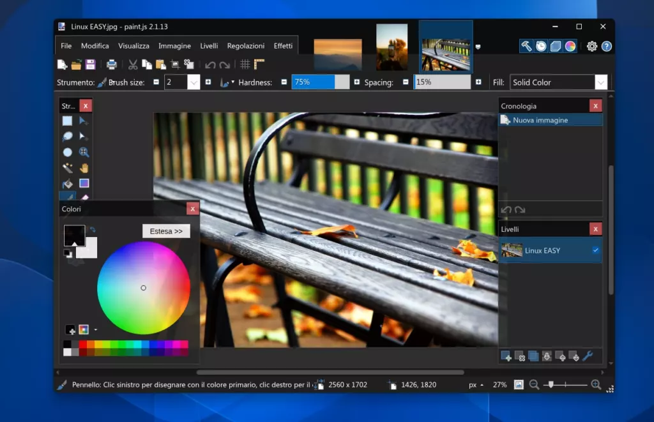Open the Immagine menu
Image resolution: width=654 pixels, height=422 pixels.
(x=174, y=46)
